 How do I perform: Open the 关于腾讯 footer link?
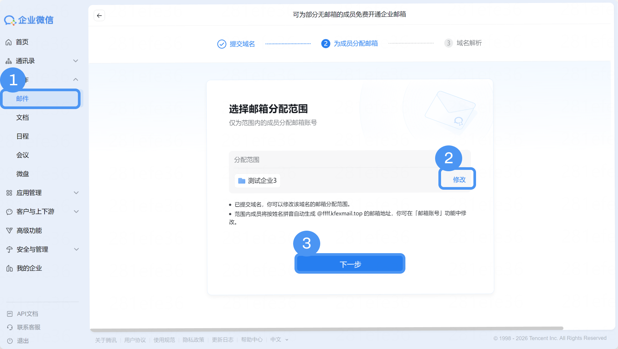point(106,340)
